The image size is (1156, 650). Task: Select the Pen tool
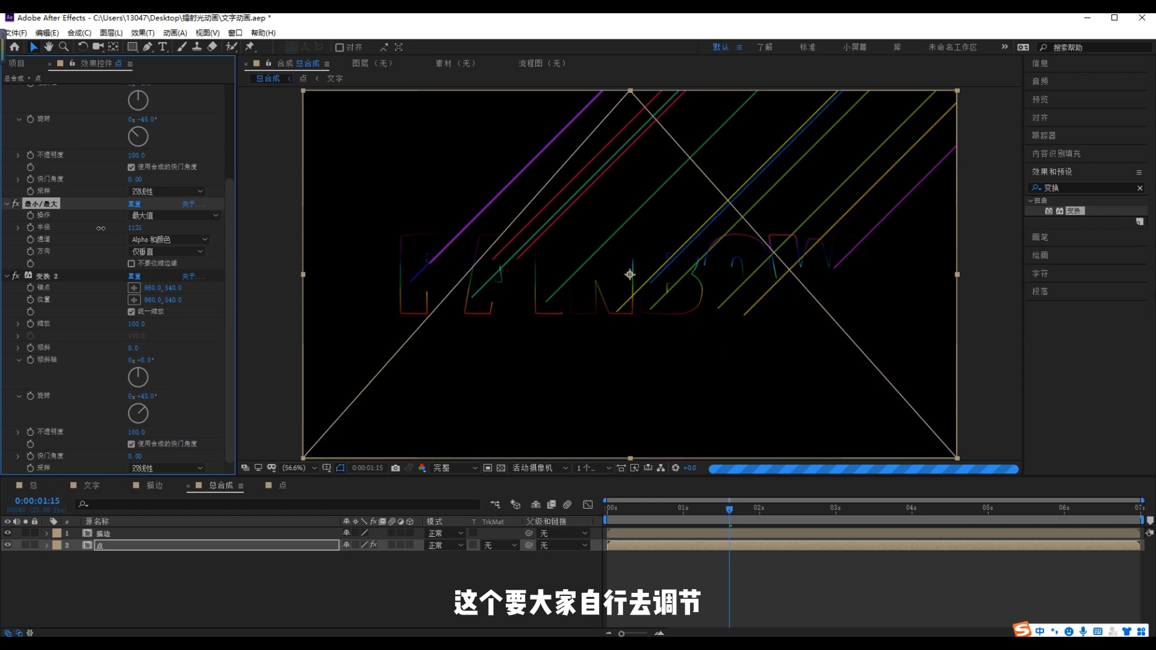tap(148, 47)
